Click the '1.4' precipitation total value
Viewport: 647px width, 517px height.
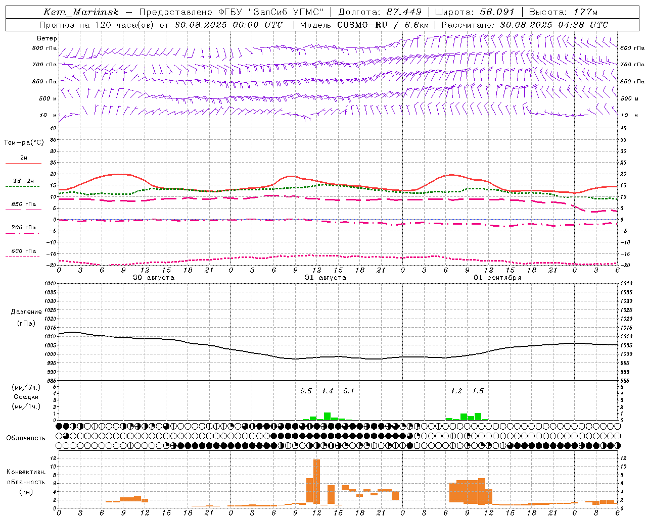pyautogui.click(x=328, y=391)
